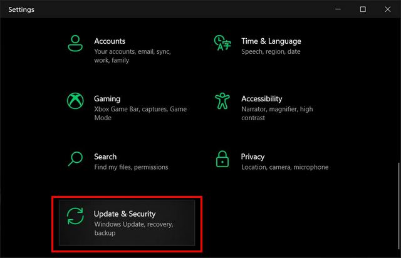Open the Time & Language heading
The height and width of the screenshot is (258, 401).
[x=271, y=41]
